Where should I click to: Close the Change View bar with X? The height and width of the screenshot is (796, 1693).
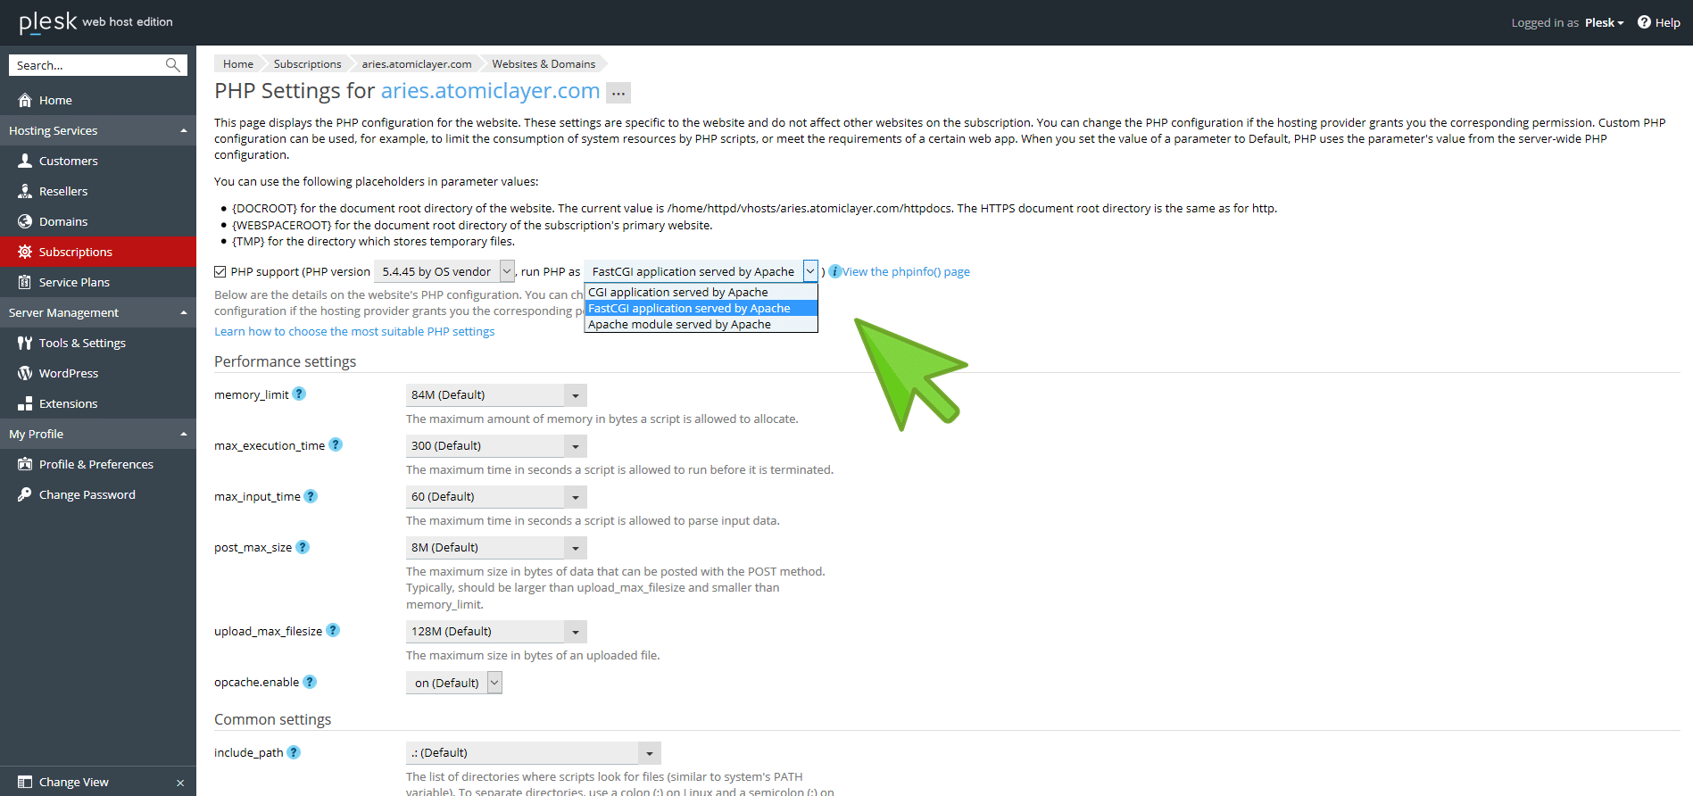[x=180, y=783]
